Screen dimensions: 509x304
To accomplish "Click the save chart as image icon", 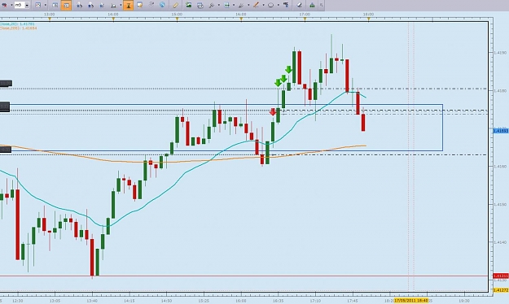I will [x=188, y=5].
